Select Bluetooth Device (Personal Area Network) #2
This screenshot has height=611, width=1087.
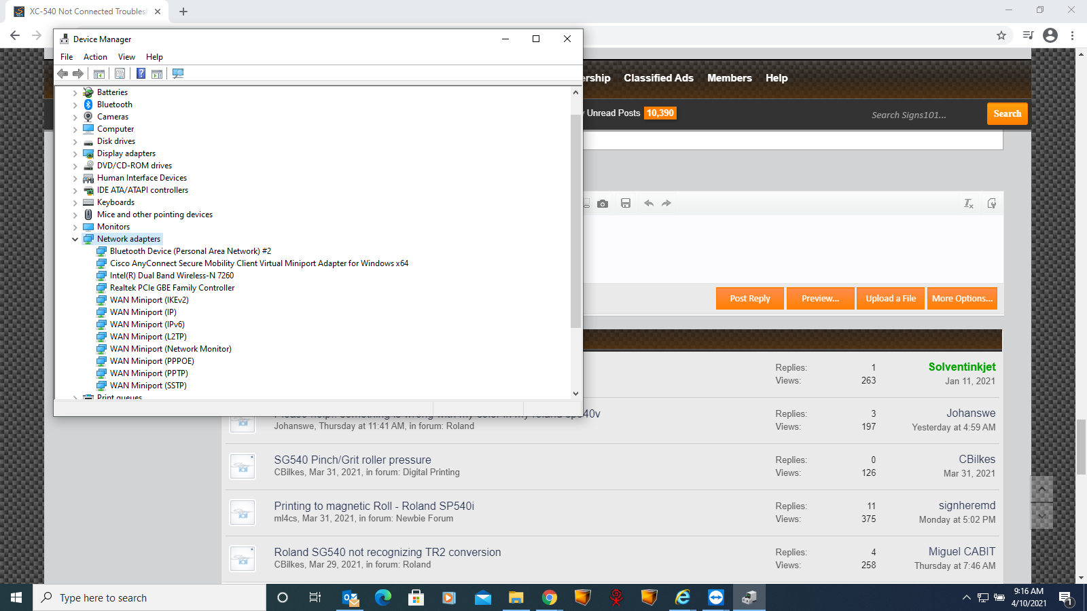[190, 251]
